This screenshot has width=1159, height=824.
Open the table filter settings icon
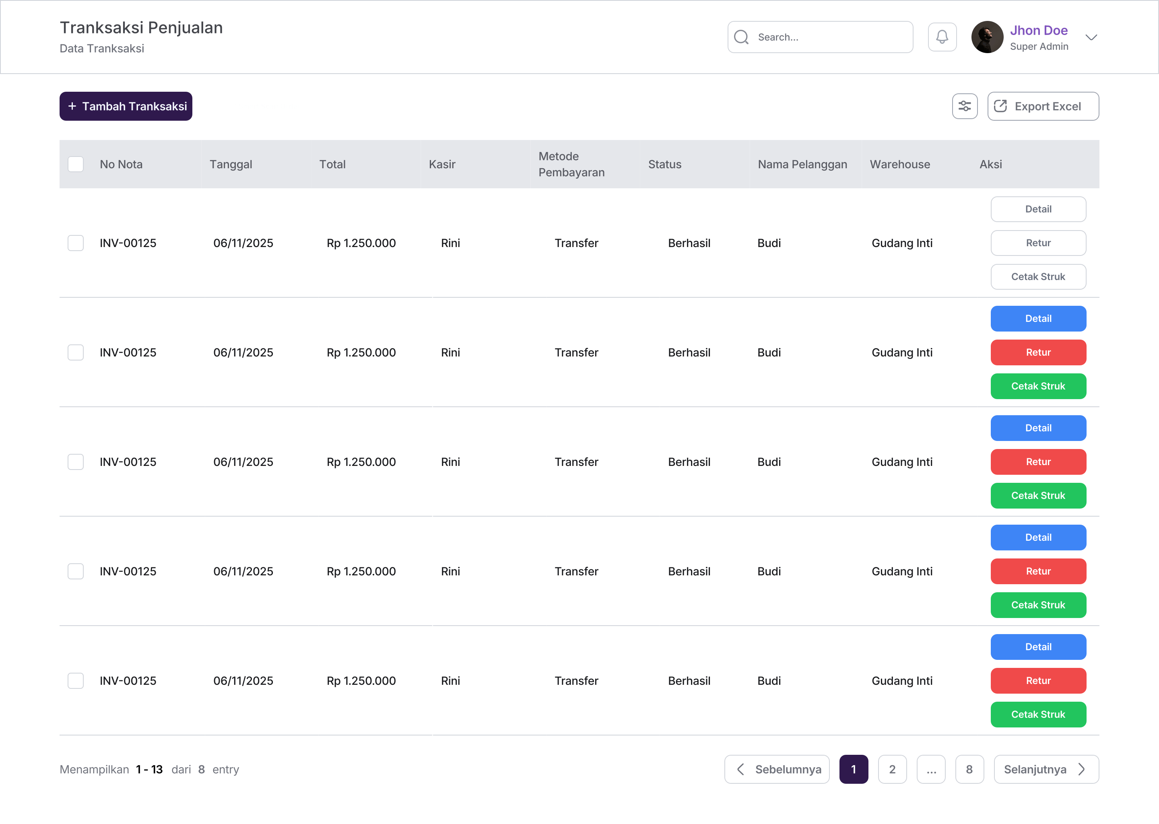pos(965,106)
